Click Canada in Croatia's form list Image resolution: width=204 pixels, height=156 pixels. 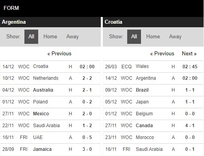(x=144, y=126)
